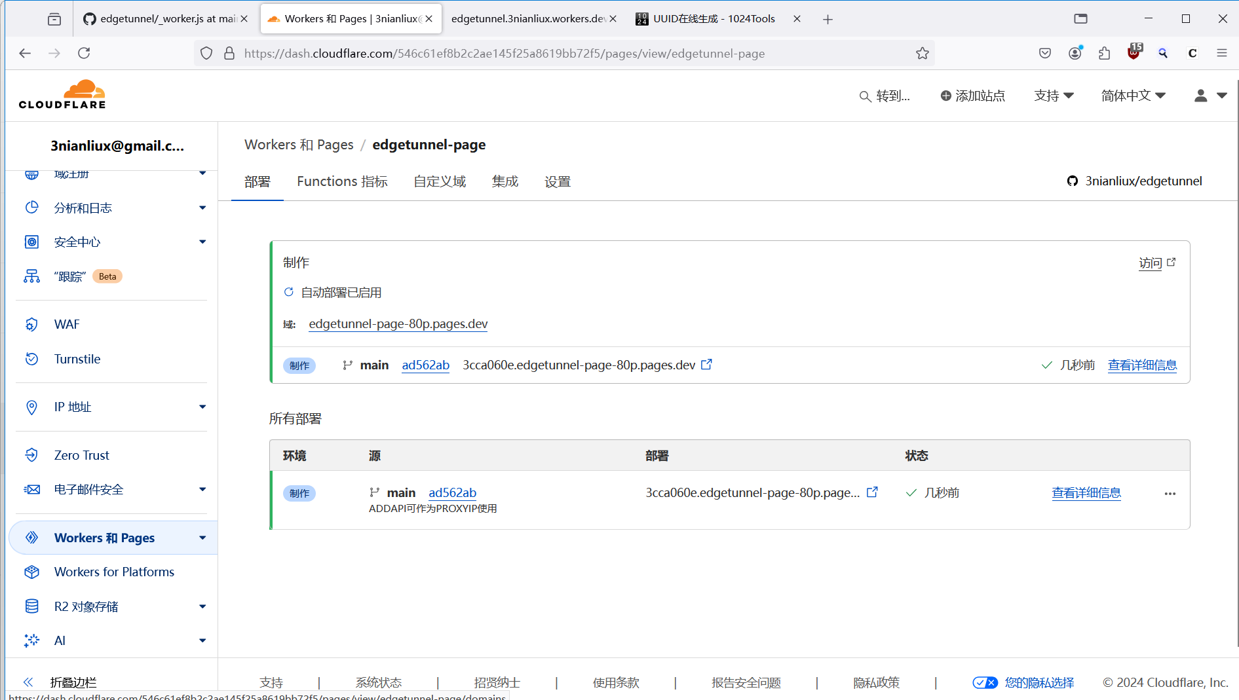The image size is (1239, 700).
Task: Go to Workers 和 Pages breadcrumb
Action: (299, 144)
